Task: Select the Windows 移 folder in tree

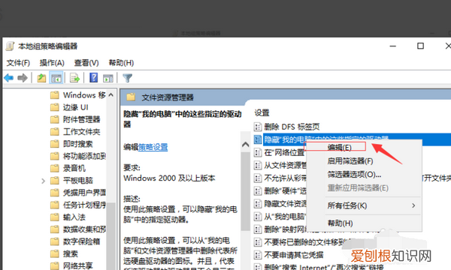Action: (x=84, y=95)
